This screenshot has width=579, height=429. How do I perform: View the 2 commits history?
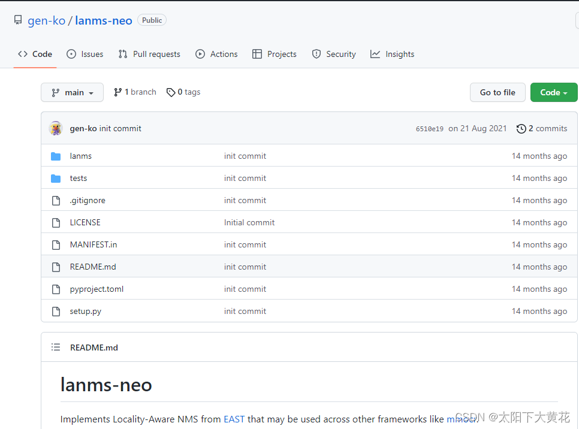pyautogui.click(x=547, y=128)
